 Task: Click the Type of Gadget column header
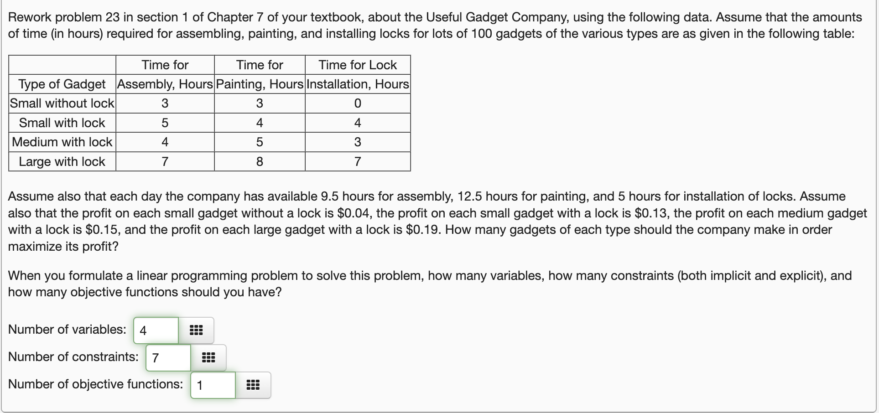[62, 84]
